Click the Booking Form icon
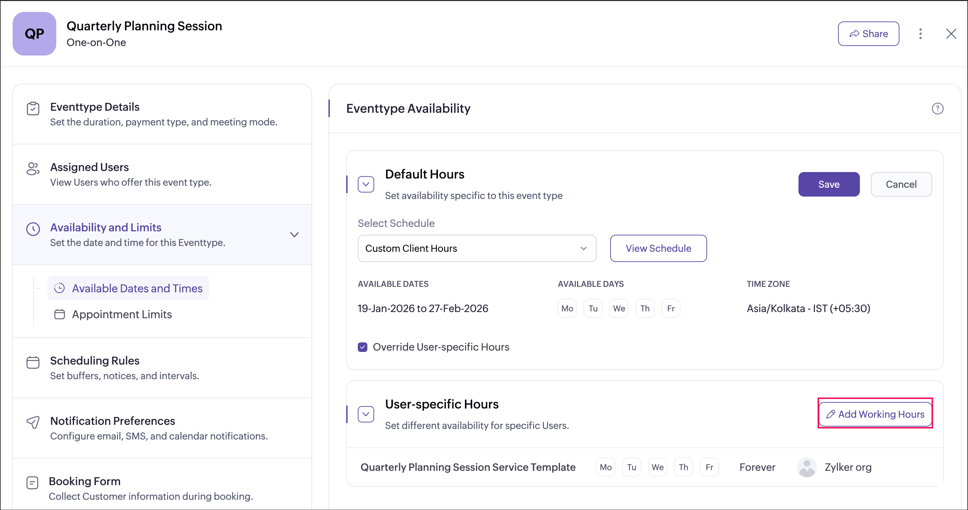 pyautogui.click(x=33, y=483)
